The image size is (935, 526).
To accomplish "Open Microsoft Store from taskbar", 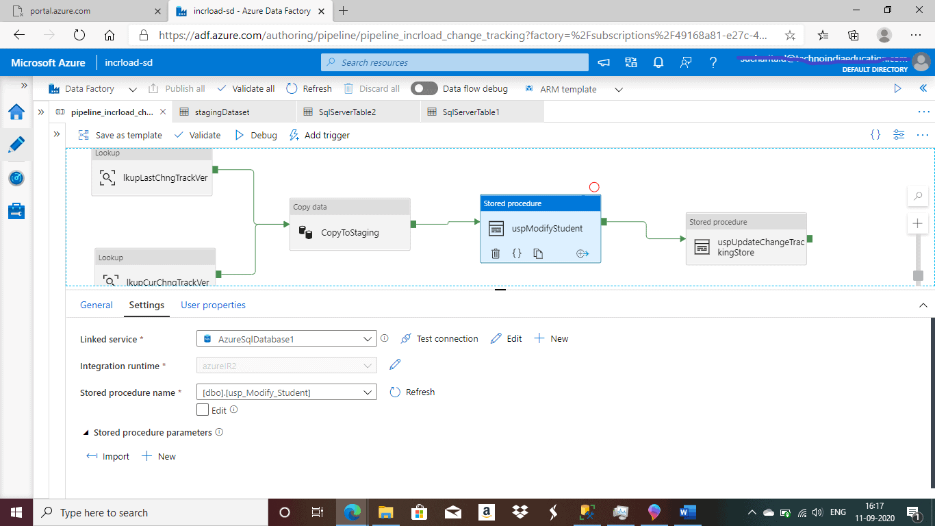I will (420, 512).
